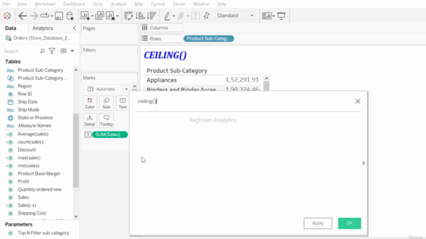426x239 pixels.
Task: Open the Highlight dropdown arrow
Action: point(174,16)
